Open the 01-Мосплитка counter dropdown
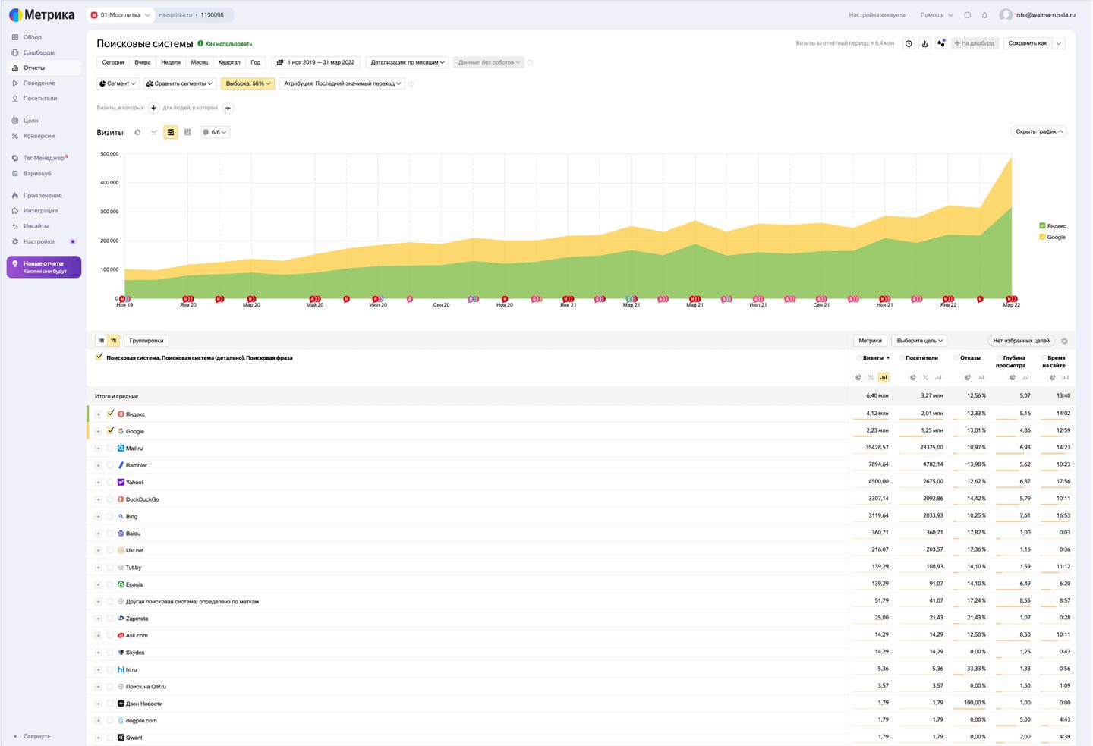 tap(121, 15)
